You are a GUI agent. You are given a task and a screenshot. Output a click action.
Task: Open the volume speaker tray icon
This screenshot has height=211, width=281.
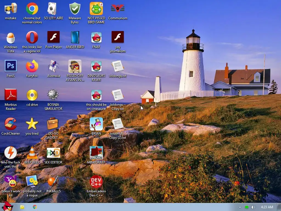pyautogui.click(x=253, y=207)
